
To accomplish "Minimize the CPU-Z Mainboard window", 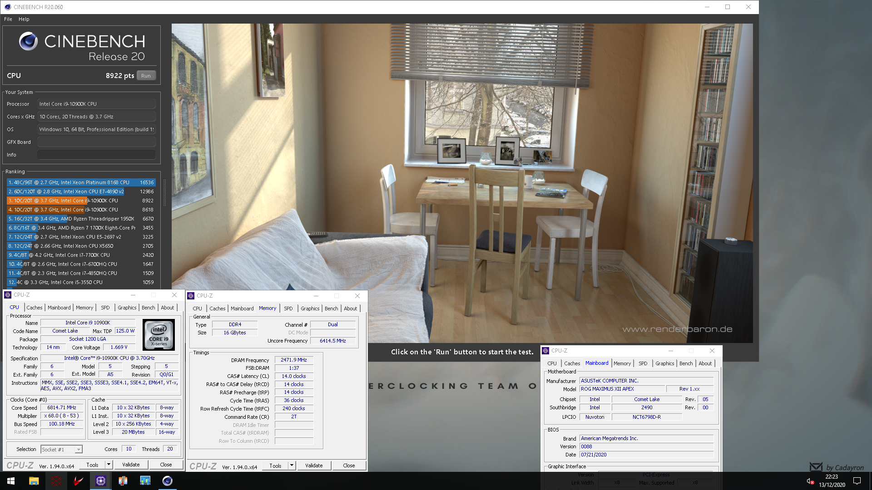I will [671, 351].
